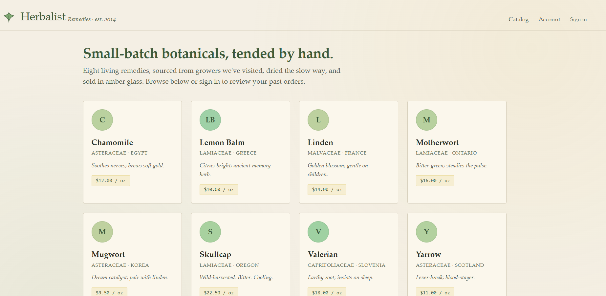The height and width of the screenshot is (296, 606).
Task: Select the Skullcap "S" avatar badge
Action: coord(210,232)
